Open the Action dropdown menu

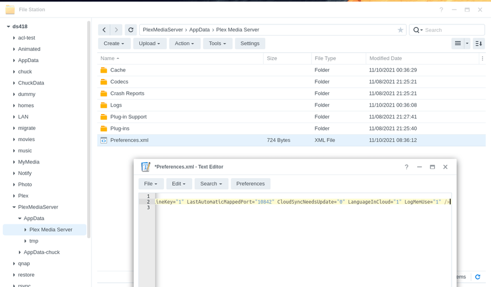click(x=184, y=44)
